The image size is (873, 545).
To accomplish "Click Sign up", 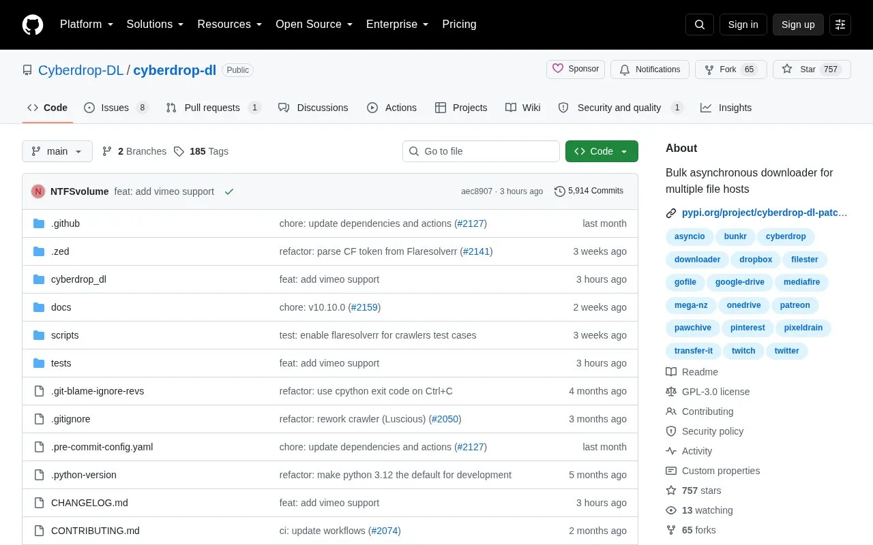I will coord(798,25).
